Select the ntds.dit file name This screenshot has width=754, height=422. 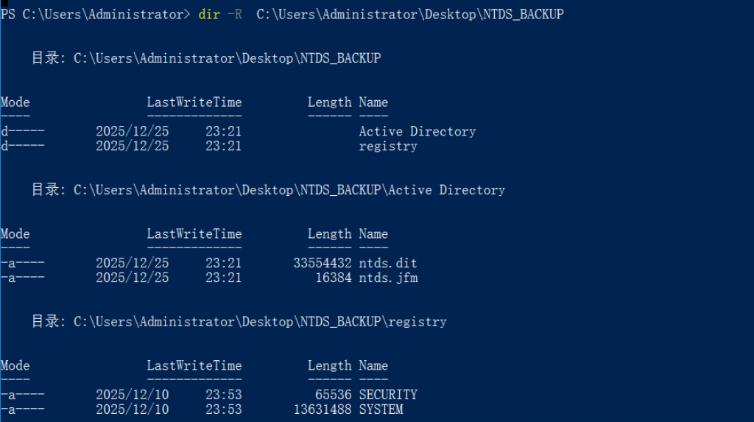pos(388,264)
